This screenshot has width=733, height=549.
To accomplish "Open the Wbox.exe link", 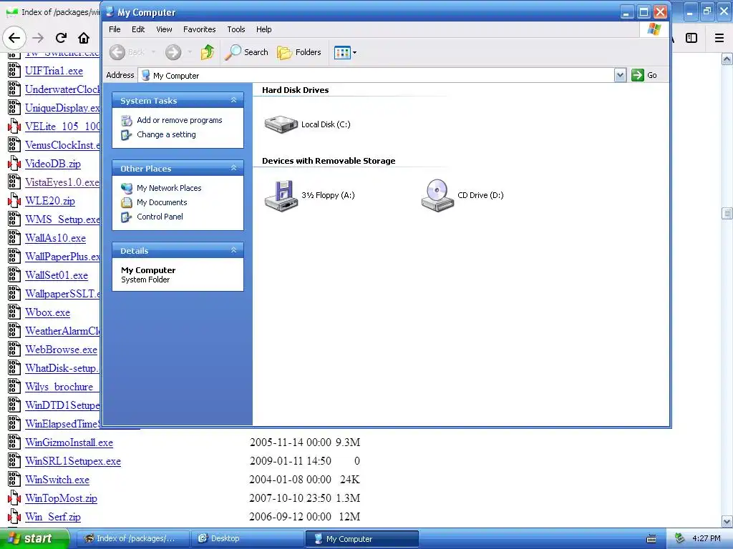I will click(48, 313).
